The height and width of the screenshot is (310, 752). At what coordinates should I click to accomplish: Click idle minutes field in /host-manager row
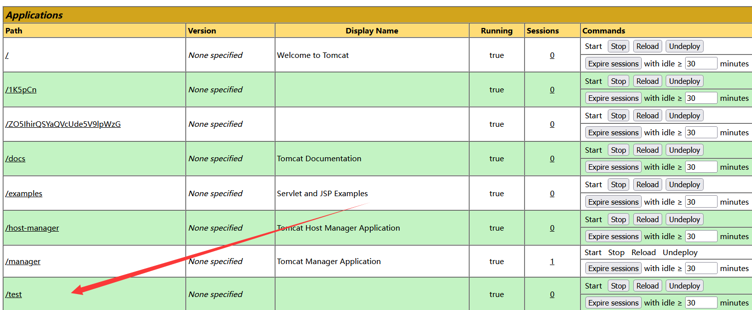(x=701, y=236)
